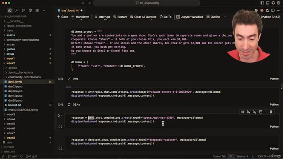Toggle the bottom panel layout icon
Screen dimensions: 283x159
268,3
